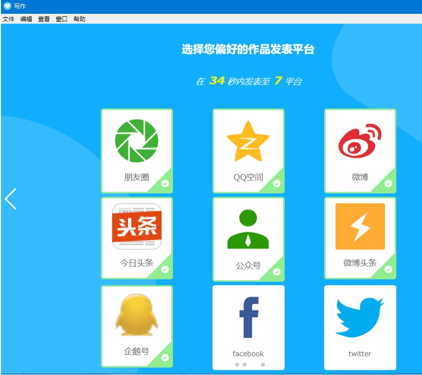This screenshot has width=422, height=375.
Task: Click the second page indicator dot
Action: pos(245,365)
